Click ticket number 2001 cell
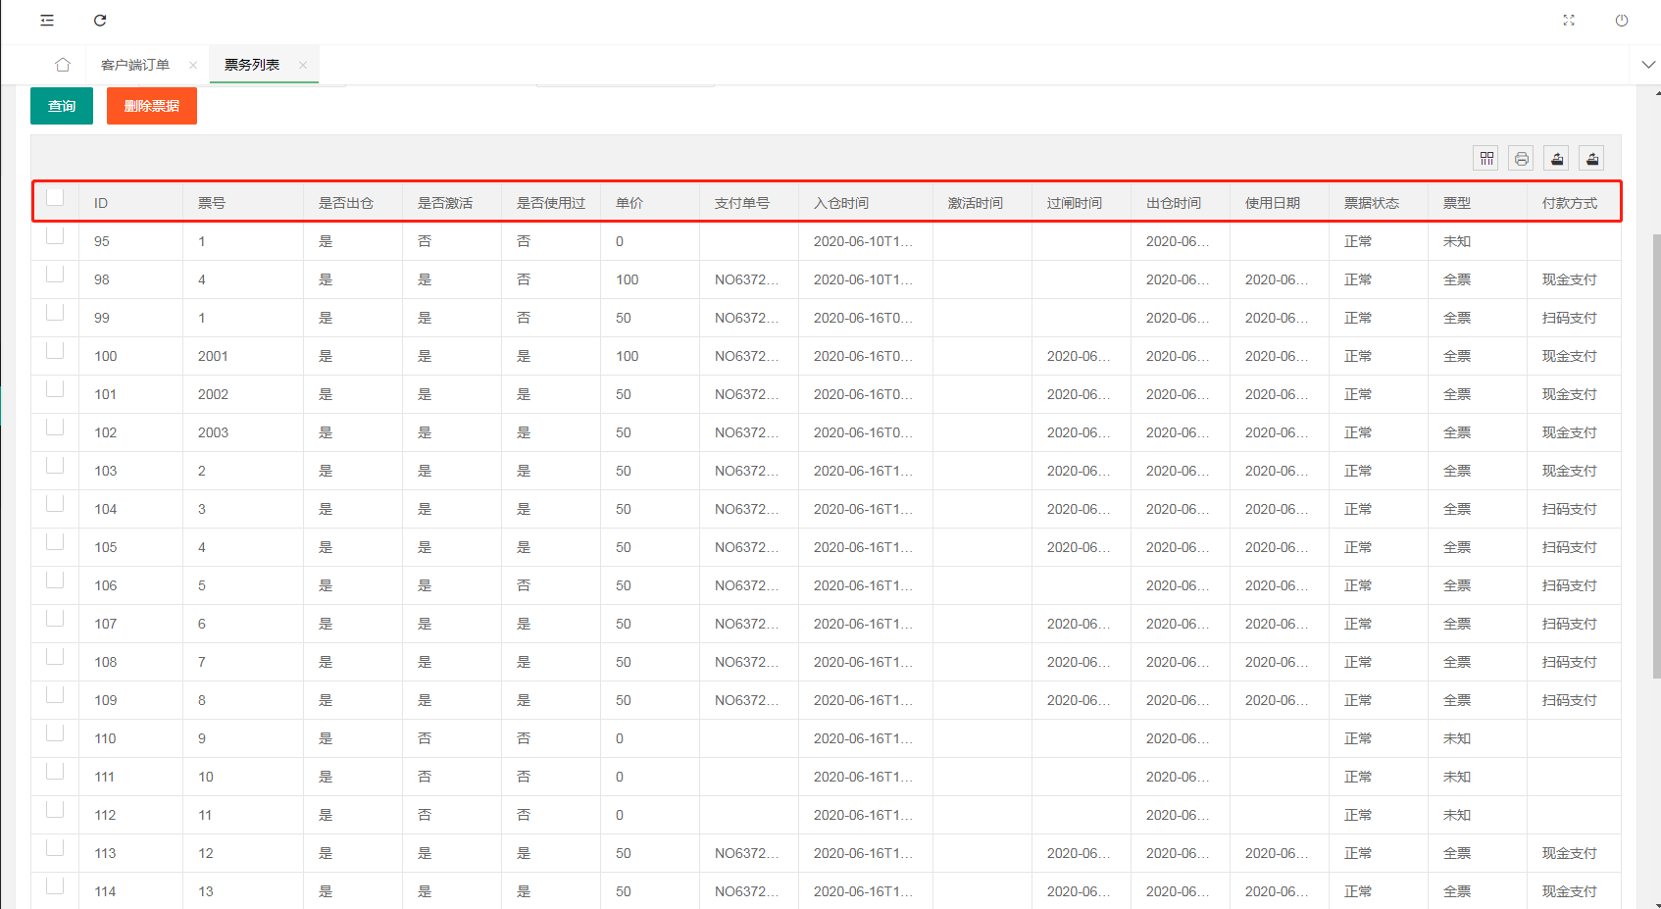Viewport: 1661px width, 909px height. pyautogui.click(x=213, y=356)
